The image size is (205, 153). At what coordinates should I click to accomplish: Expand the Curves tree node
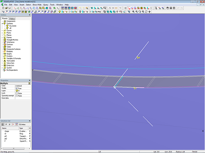click(2, 30)
